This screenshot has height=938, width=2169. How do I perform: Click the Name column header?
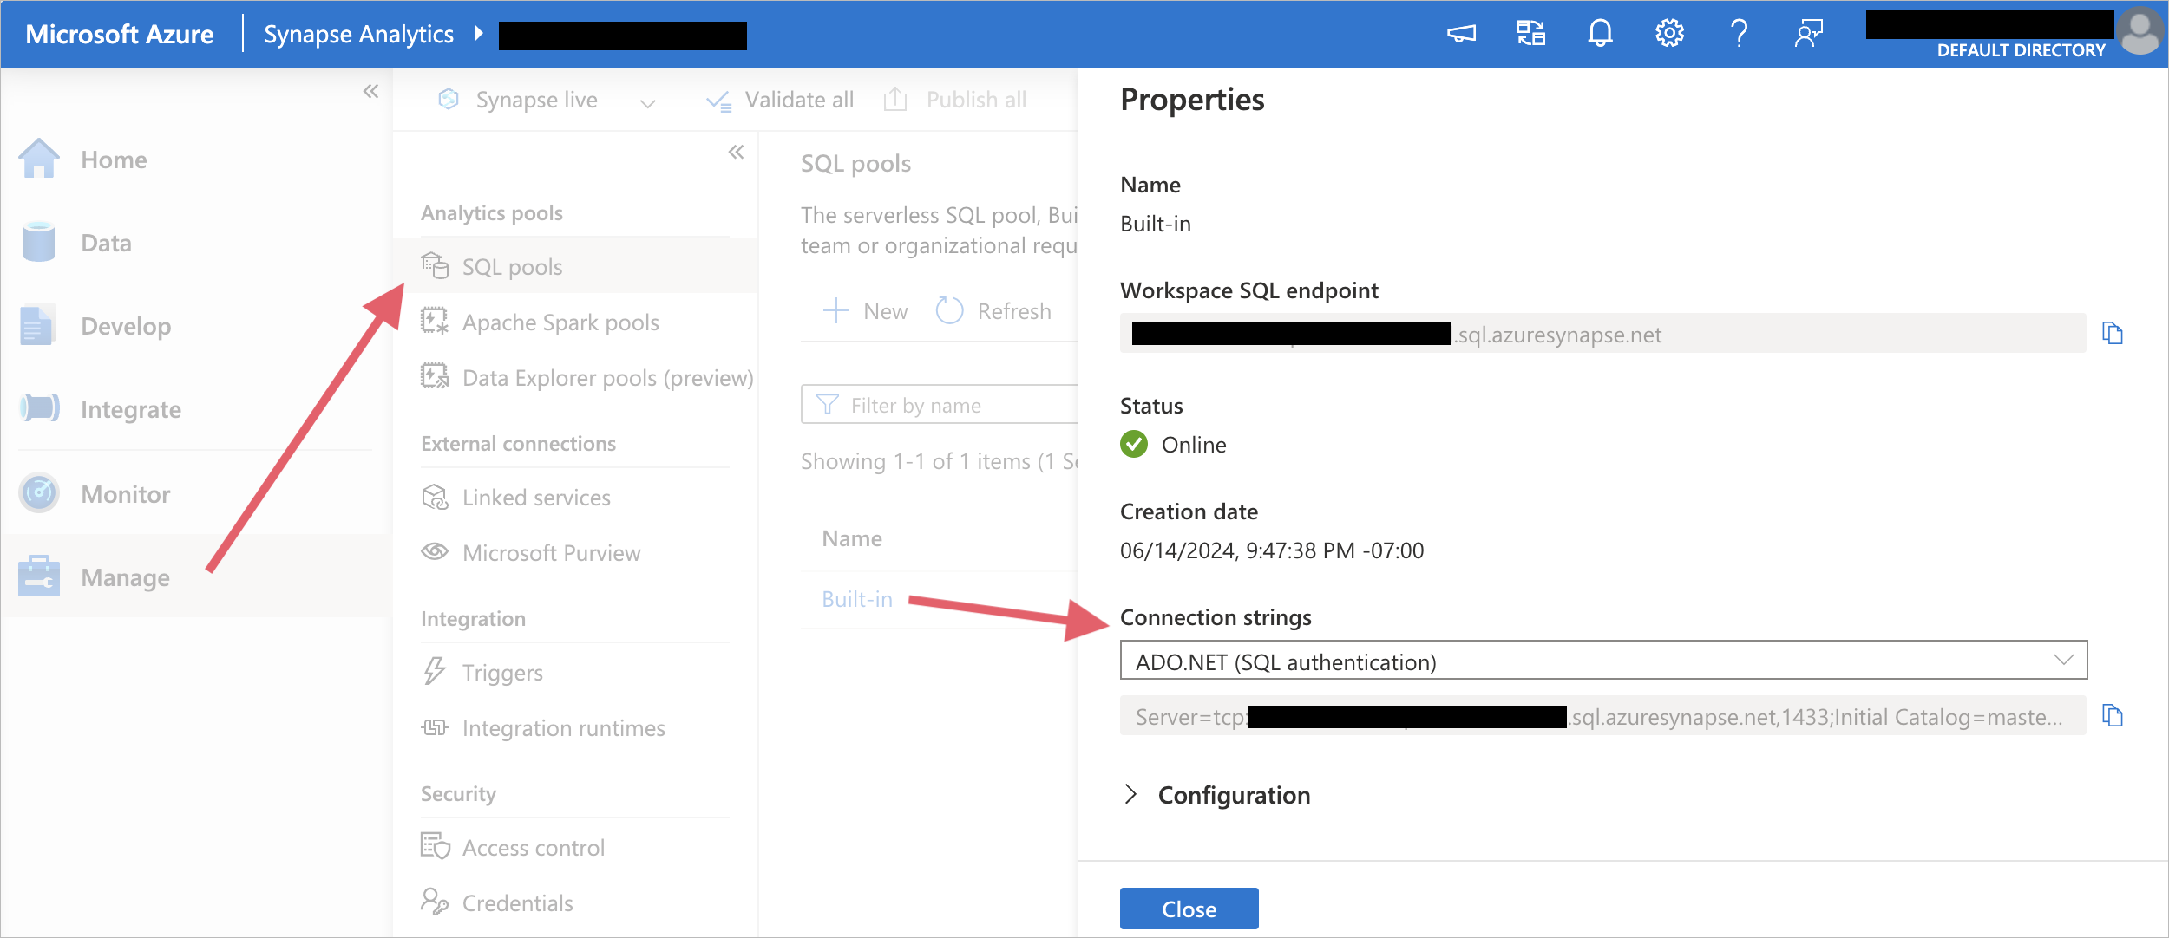click(852, 538)
